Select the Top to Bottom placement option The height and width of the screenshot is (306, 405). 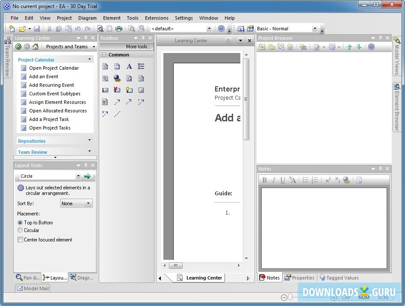(20, 223)
